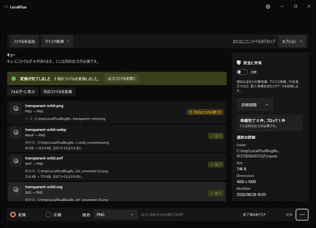Click image icon for transparent-orbit.webp
Screen dimensions: 316x228
[16, 132]
